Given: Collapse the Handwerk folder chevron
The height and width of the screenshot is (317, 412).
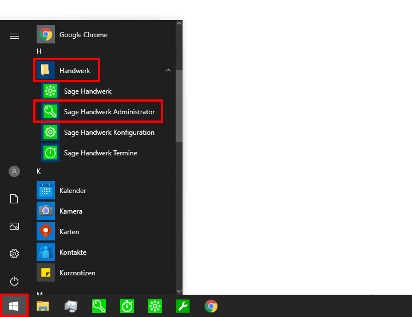Looking at the screenshot, I should pos(168,71).
